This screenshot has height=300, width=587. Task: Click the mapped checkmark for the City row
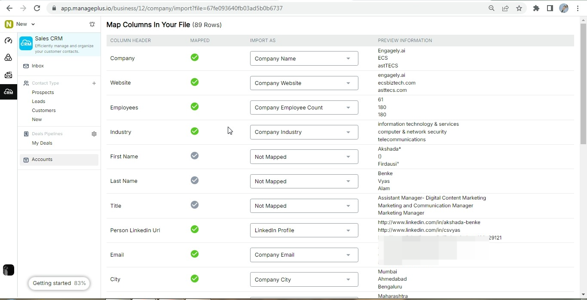coord(195,279)
